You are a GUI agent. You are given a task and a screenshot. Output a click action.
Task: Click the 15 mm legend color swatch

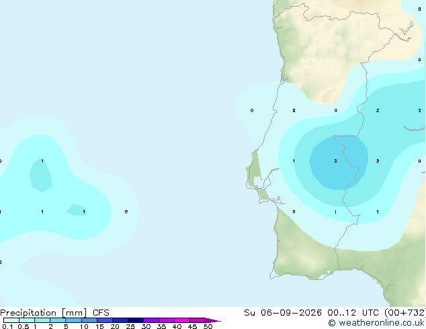[x=105, y=320]
